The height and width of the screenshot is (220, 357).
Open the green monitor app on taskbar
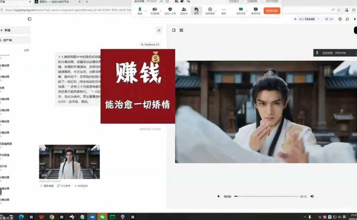point(112,217)
